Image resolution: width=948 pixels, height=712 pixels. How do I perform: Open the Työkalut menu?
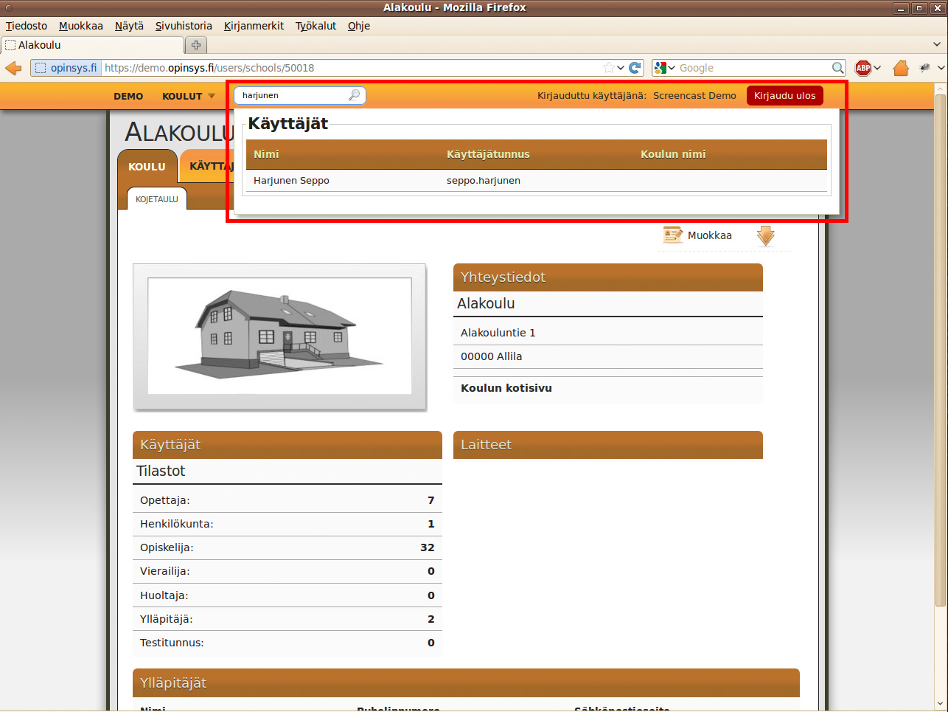point(316,26)
